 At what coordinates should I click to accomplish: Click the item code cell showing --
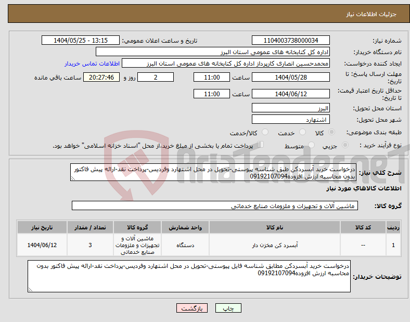click(363, 245)
